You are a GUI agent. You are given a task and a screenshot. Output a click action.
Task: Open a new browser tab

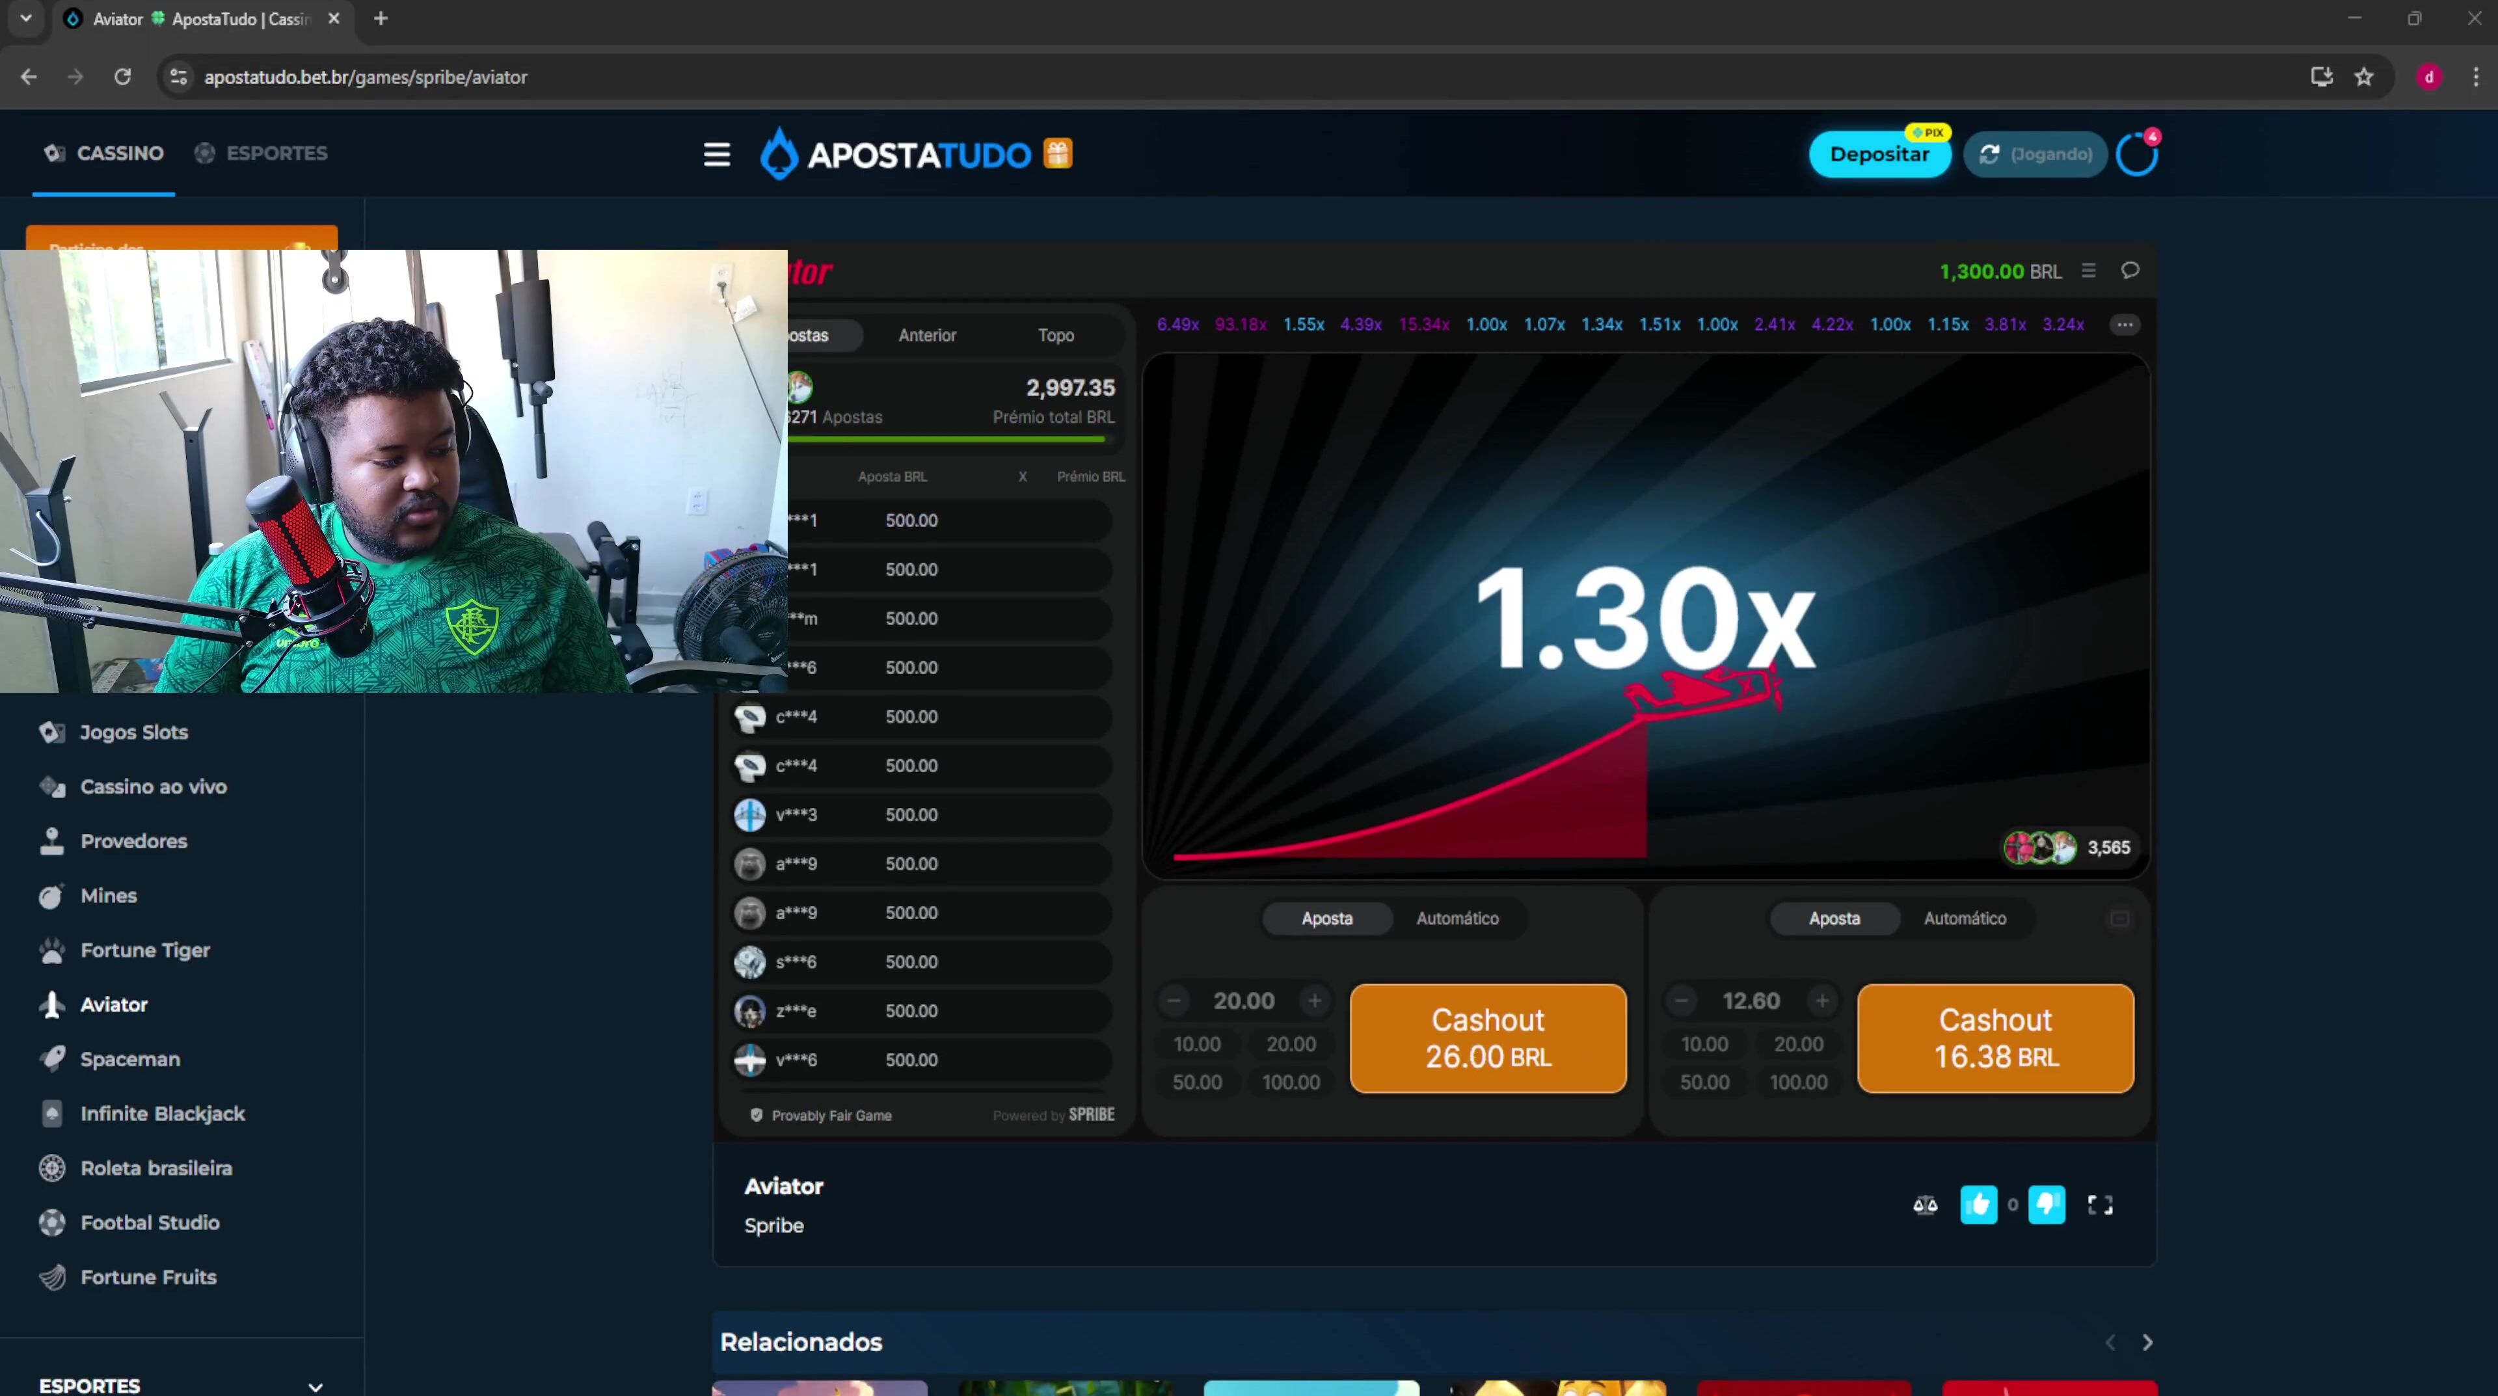[x=380, y=18]
